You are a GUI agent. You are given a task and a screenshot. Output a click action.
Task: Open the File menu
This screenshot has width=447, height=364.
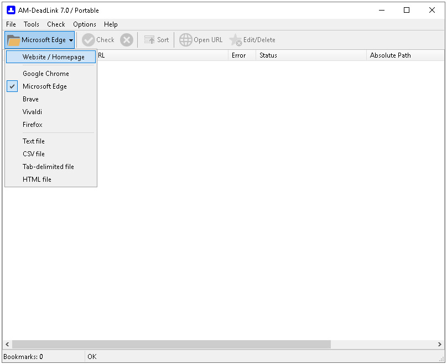pyautogui.click(x=11, y=24)
